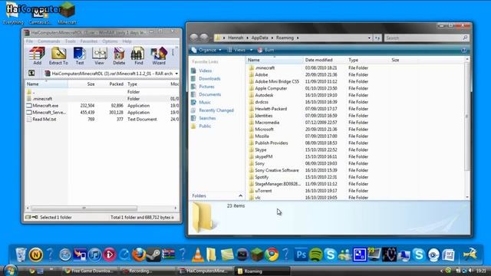Open the Downloads favorite link

(209, 78)
